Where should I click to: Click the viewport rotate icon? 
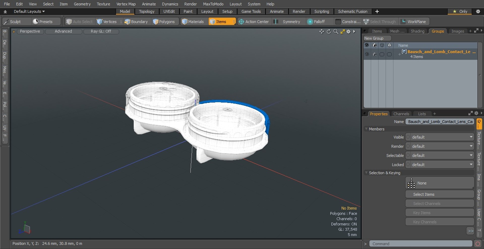(x=329, y=31)
